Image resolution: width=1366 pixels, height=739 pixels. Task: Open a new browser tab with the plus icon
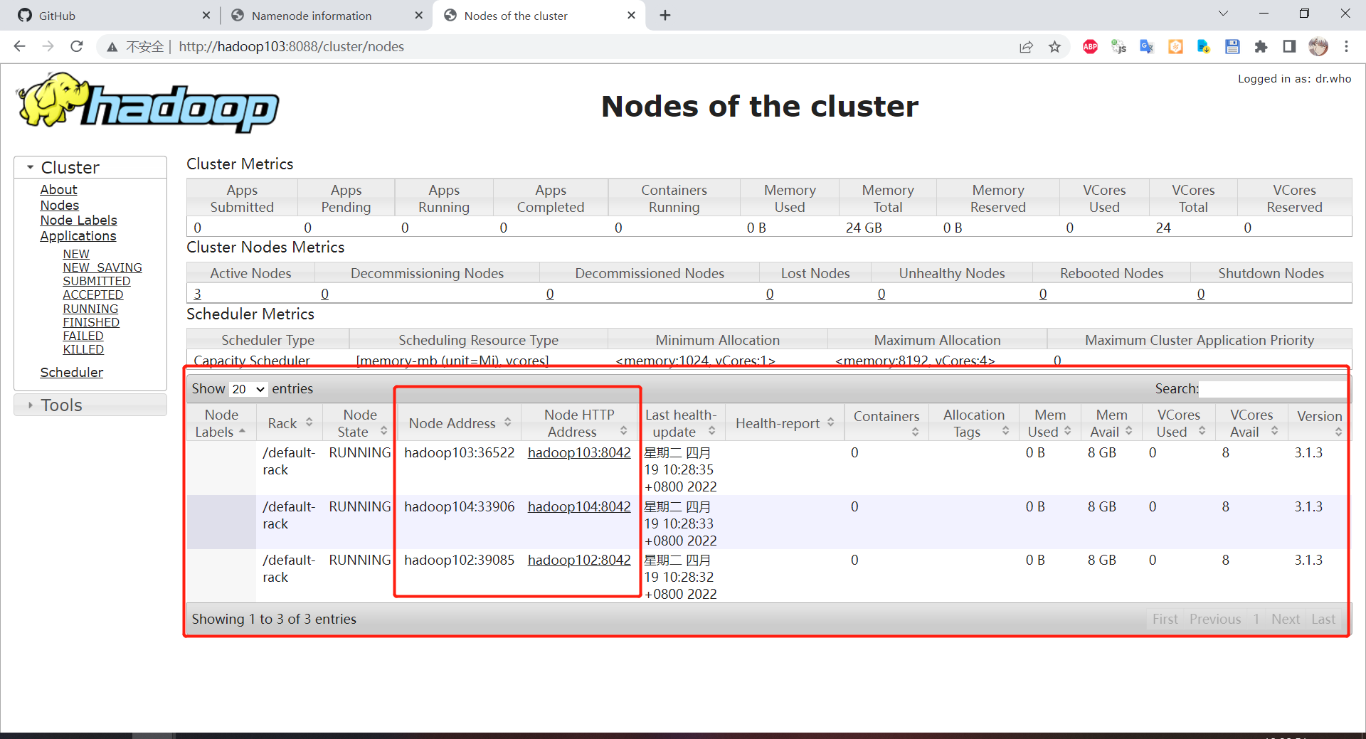(x=665, y=15)
